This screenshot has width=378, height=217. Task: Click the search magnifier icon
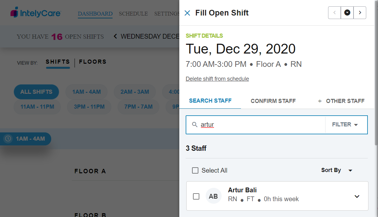pyautogui.click(x=195, y=124)
